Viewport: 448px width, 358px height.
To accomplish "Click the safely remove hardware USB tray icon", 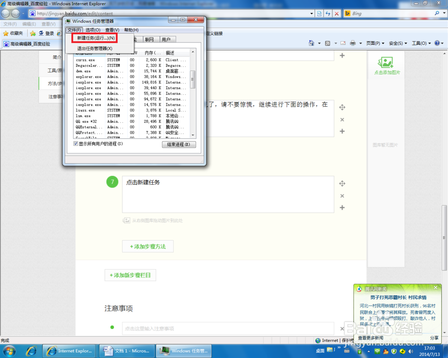I will [359, 351].
